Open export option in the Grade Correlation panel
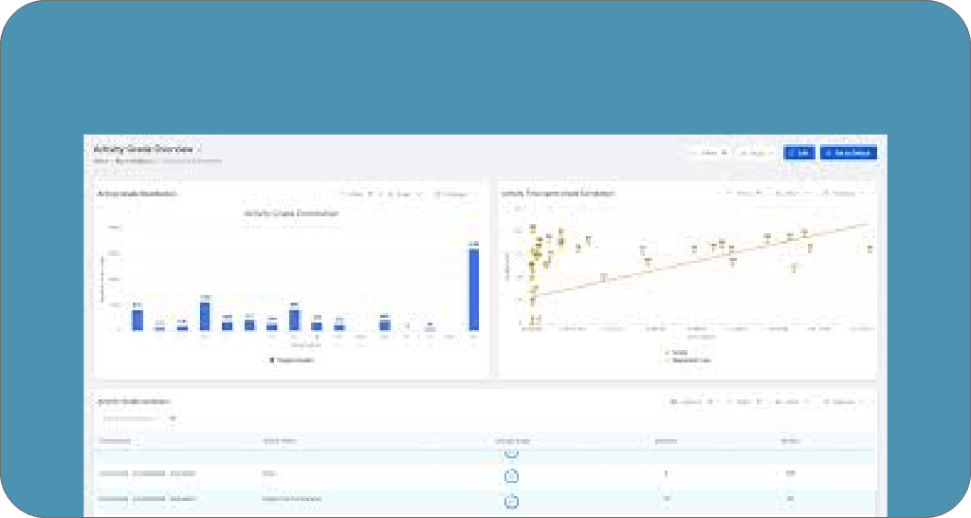971x518 pixels. click(x=787, y=194)
